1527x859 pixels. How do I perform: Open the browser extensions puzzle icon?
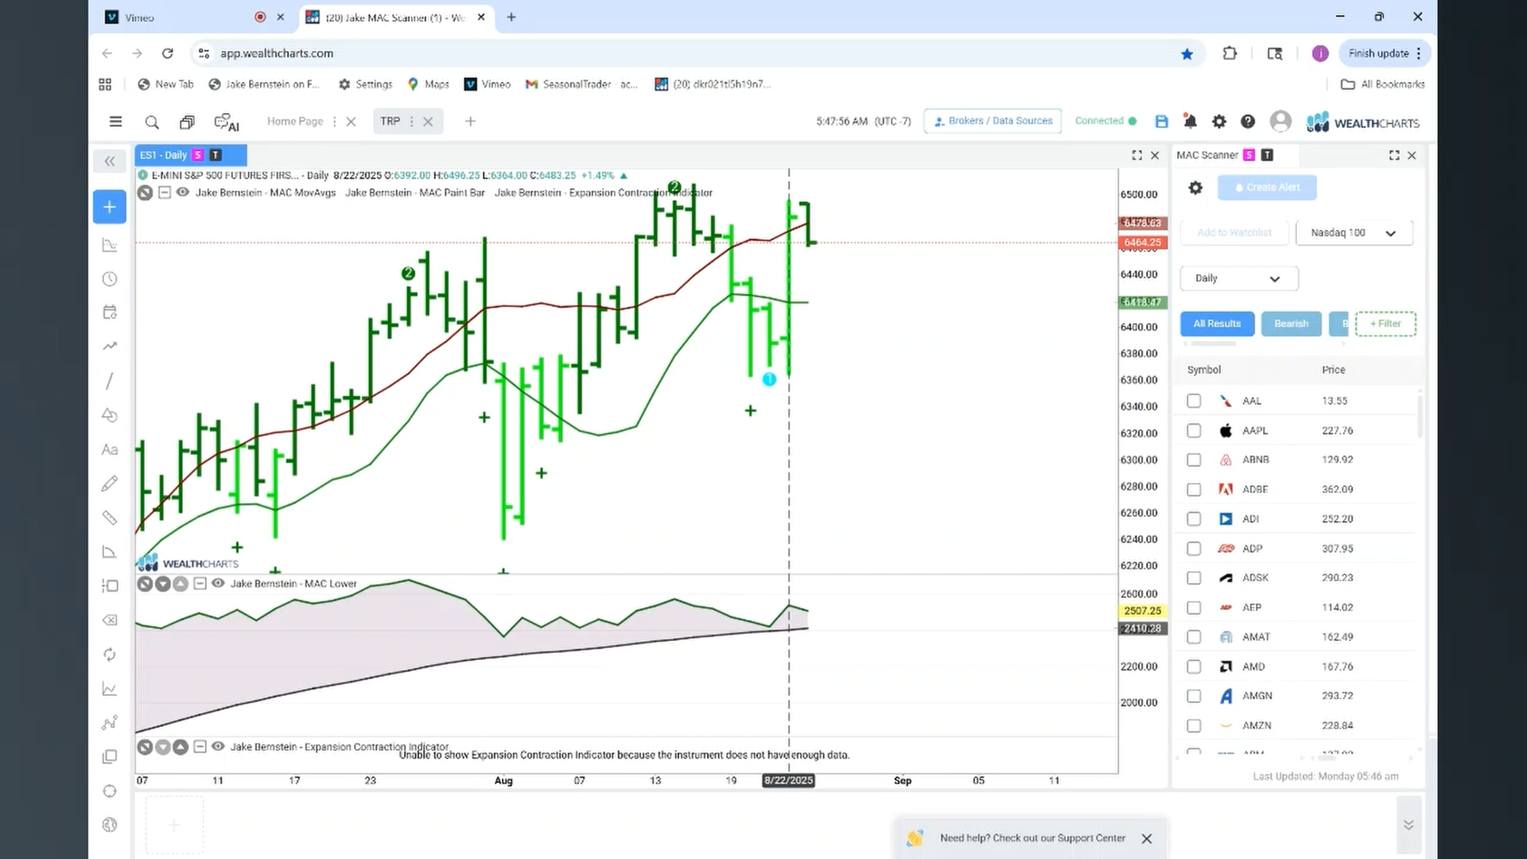pos(1230,53)
